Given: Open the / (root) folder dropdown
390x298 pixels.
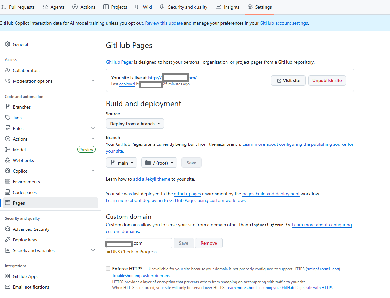Looking at the screenshot, I should (159, 163).
